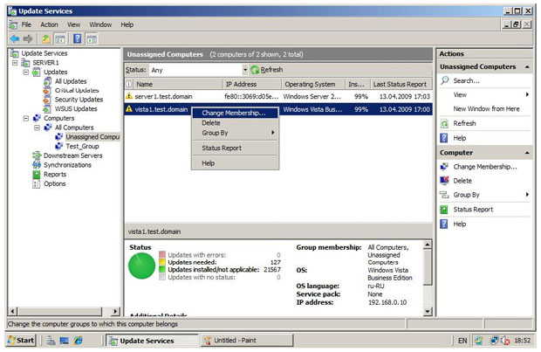Open the Status filter dropdown
This screenshot has height=352, width=541.
click(244, 70)
